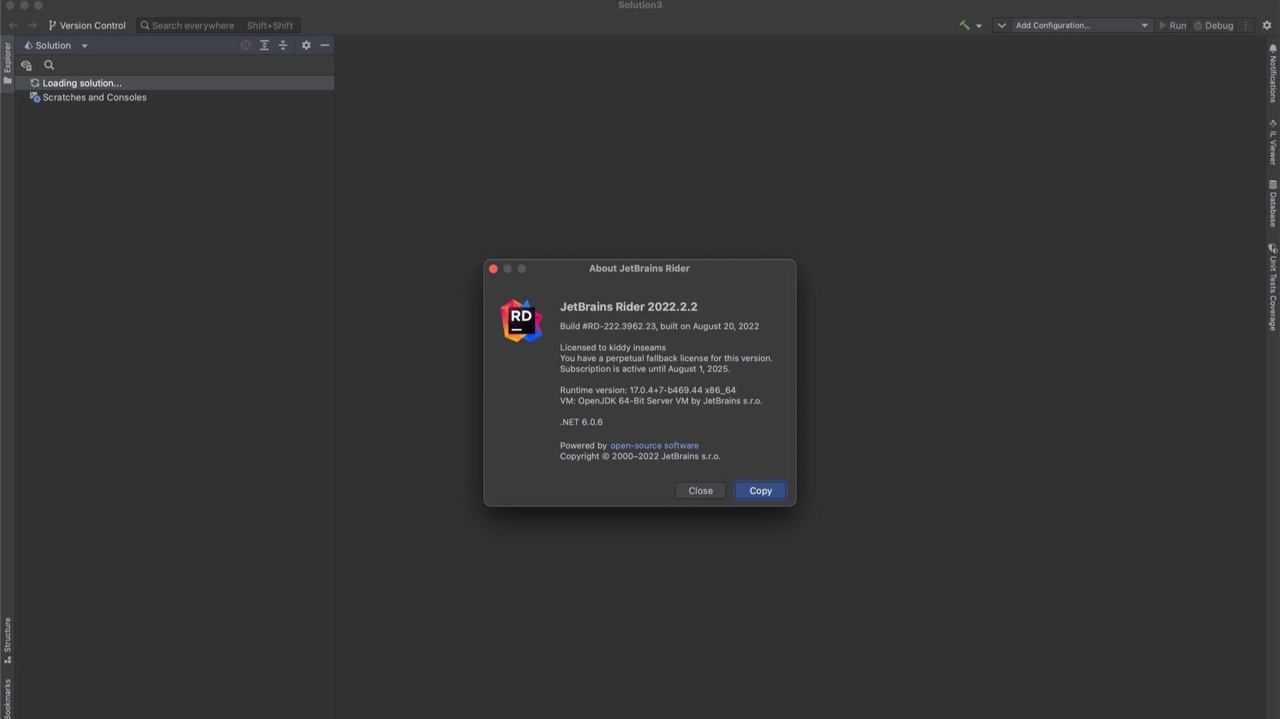
Task: Open the Notifications tool window tab
Action: point(1272,74)
